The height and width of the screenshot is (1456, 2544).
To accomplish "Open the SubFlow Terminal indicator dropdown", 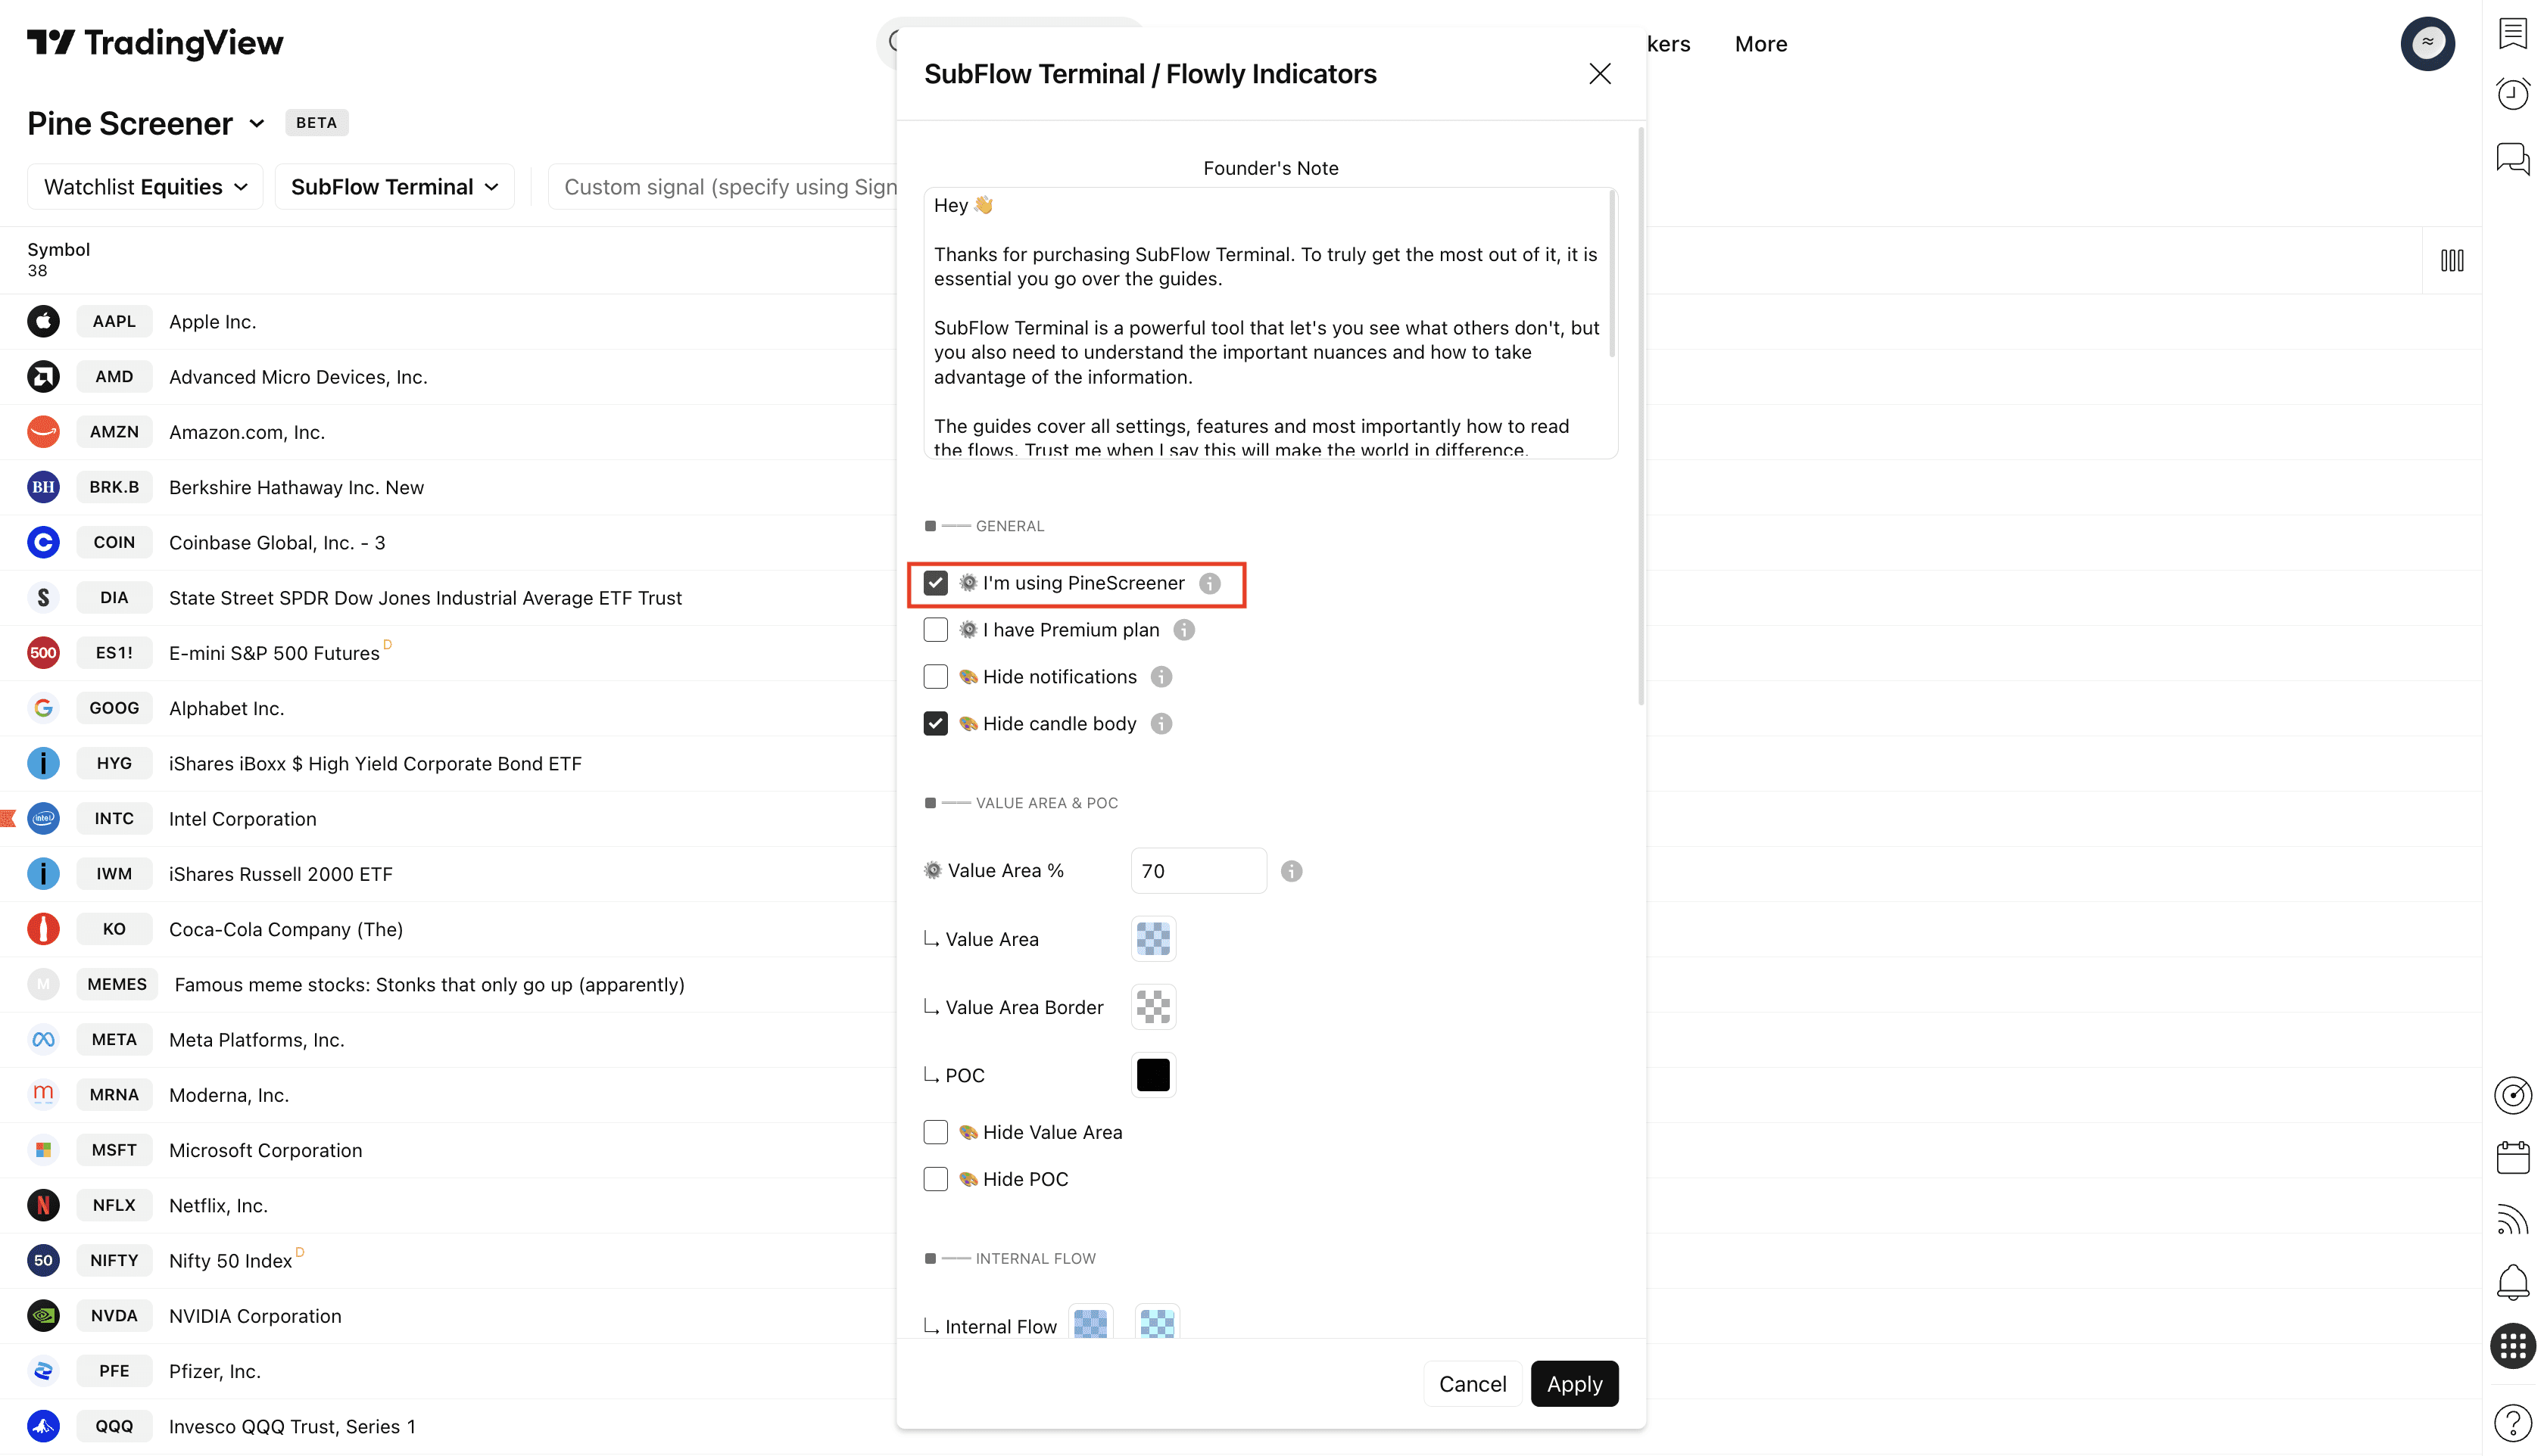I will point(394,187).
